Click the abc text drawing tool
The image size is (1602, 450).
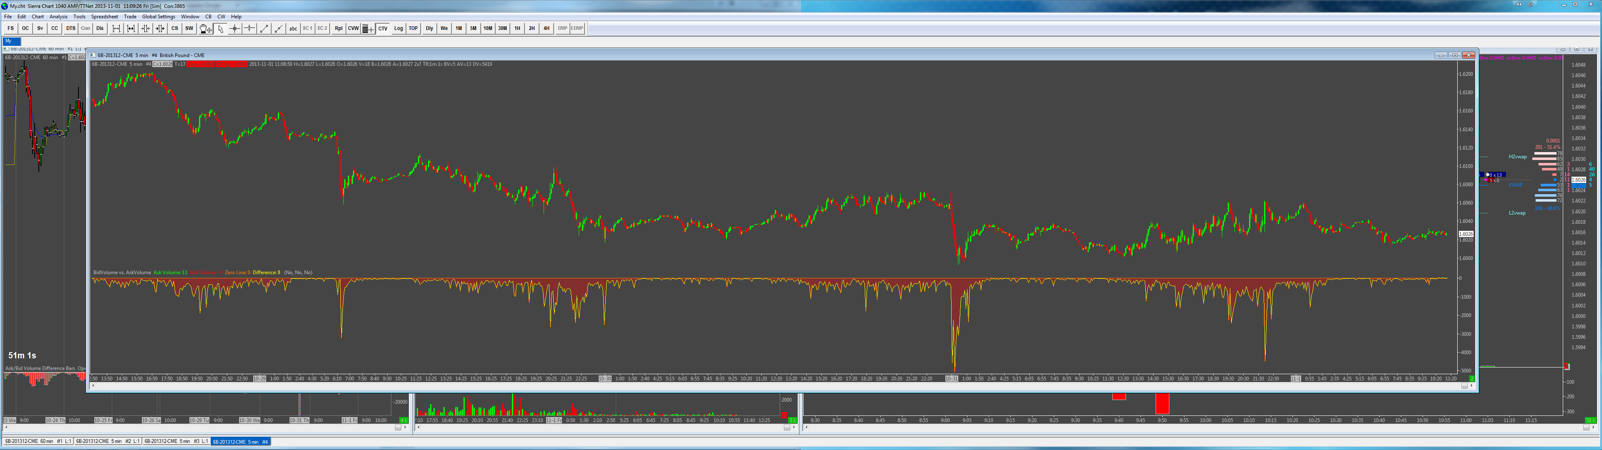(x=293, y=29)
